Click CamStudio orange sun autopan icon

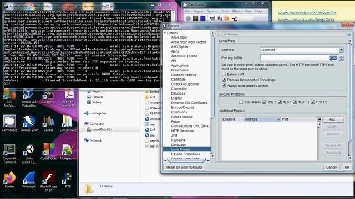(x=227, y=18)
